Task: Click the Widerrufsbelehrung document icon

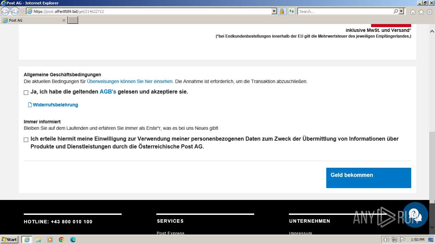Action: coord(30,105)
